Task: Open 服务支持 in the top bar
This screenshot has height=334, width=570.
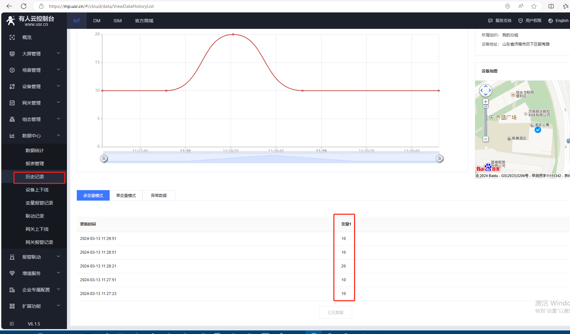Action: click(500, 21)
